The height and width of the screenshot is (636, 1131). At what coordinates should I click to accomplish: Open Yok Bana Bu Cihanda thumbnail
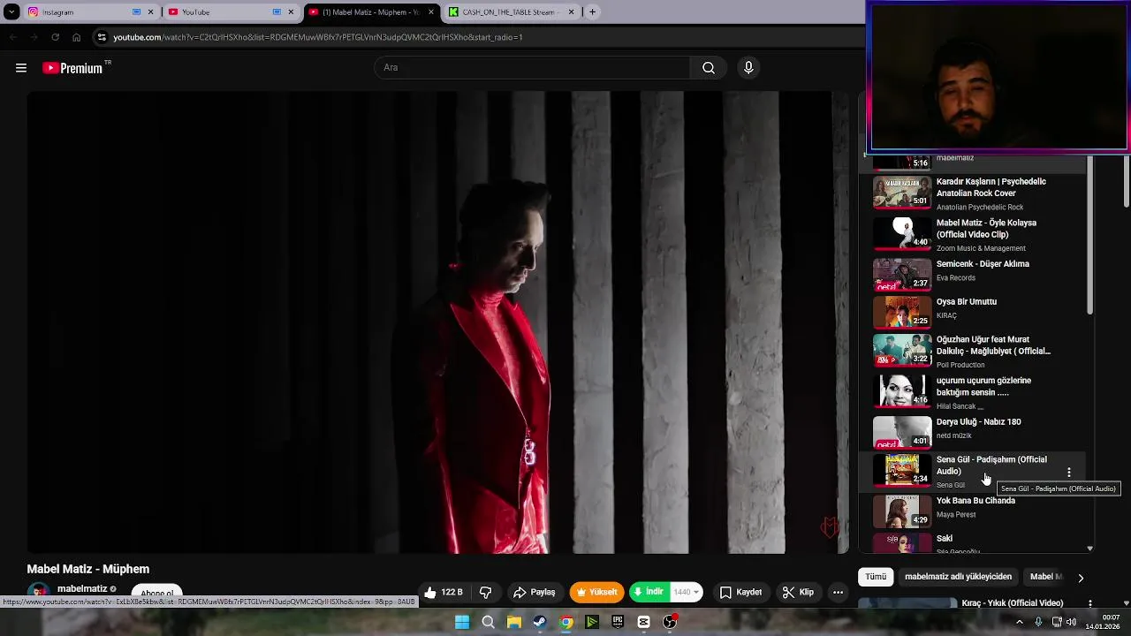pos(902,511)
